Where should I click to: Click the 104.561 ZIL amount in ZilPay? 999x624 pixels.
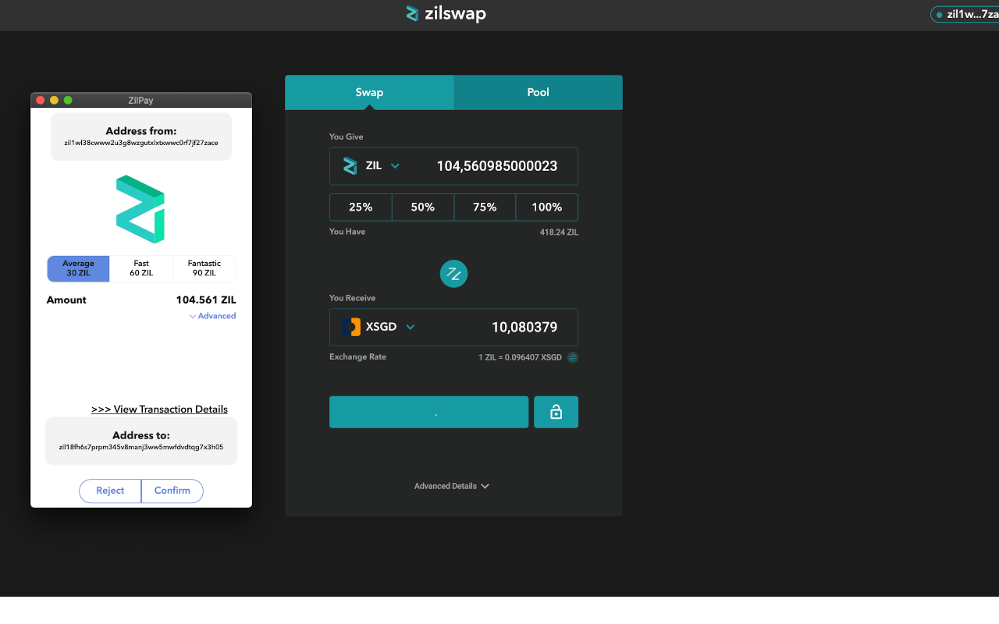(x=206, y=300)
